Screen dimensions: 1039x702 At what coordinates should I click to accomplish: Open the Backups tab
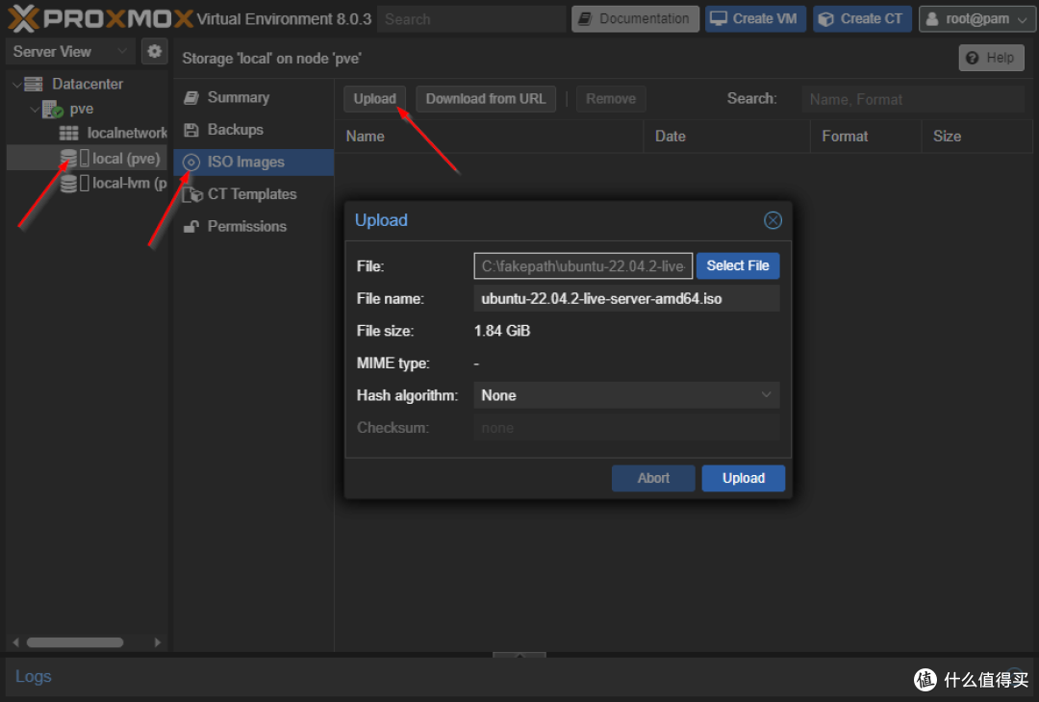(x=254, y=130)
